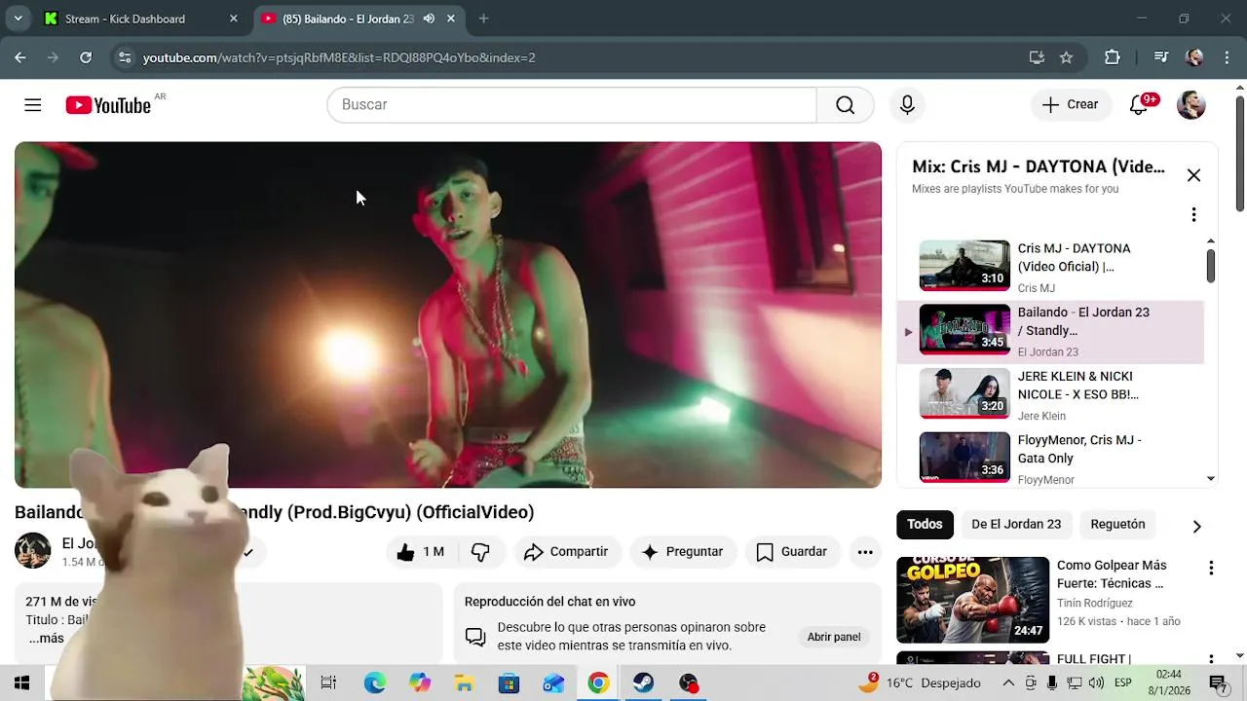Reload the current page
This screenshot has height=701, width=1247.
(86, 57)
